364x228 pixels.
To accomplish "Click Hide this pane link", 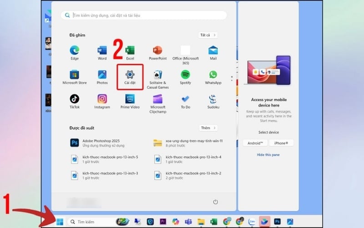I will click(268, 155).
